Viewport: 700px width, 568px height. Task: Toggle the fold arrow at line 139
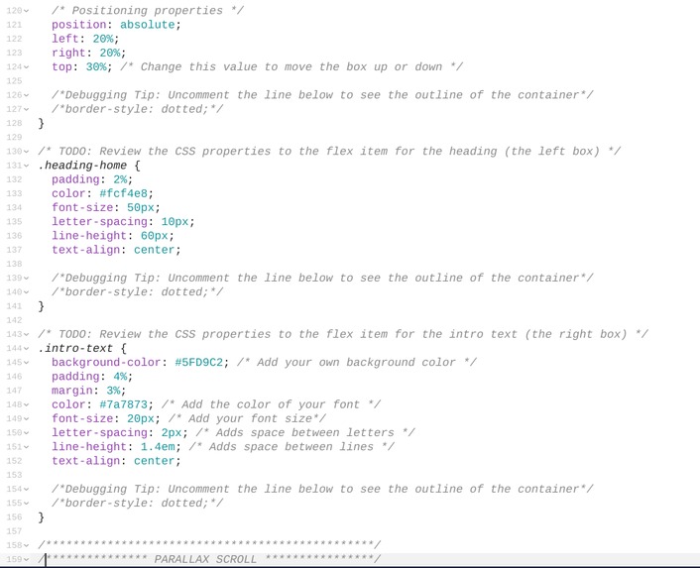(x=27, y=278)
